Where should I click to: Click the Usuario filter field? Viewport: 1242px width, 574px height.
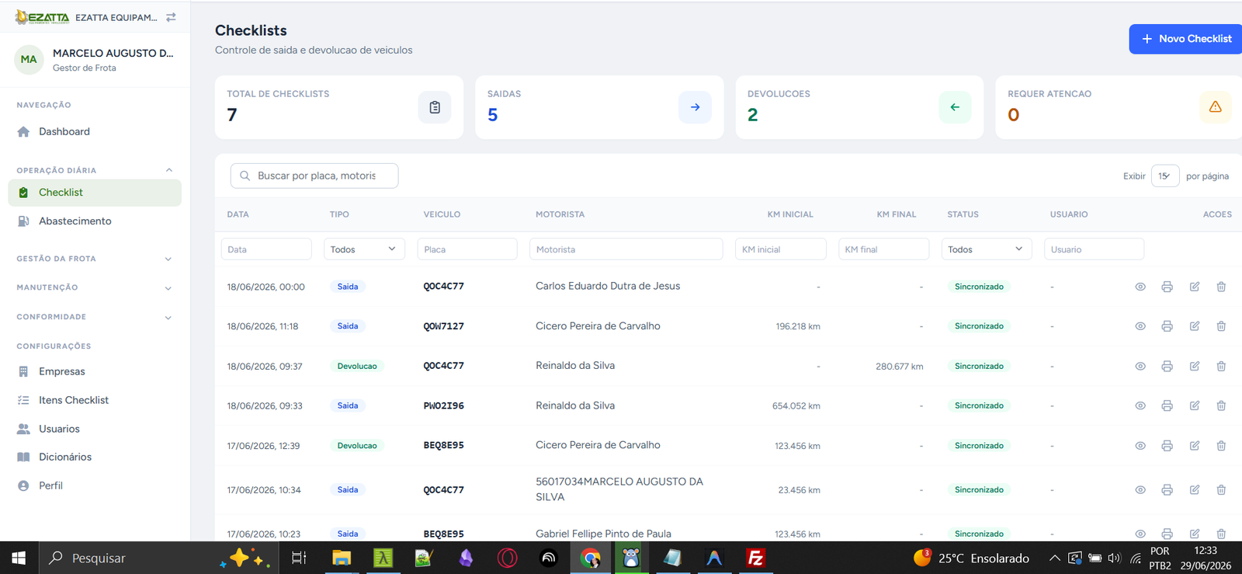pyautogui.click(x=1094, y=249)
